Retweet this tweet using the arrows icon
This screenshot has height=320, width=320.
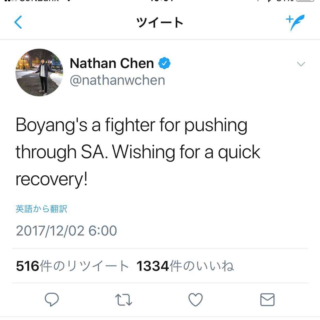point(123,300)
